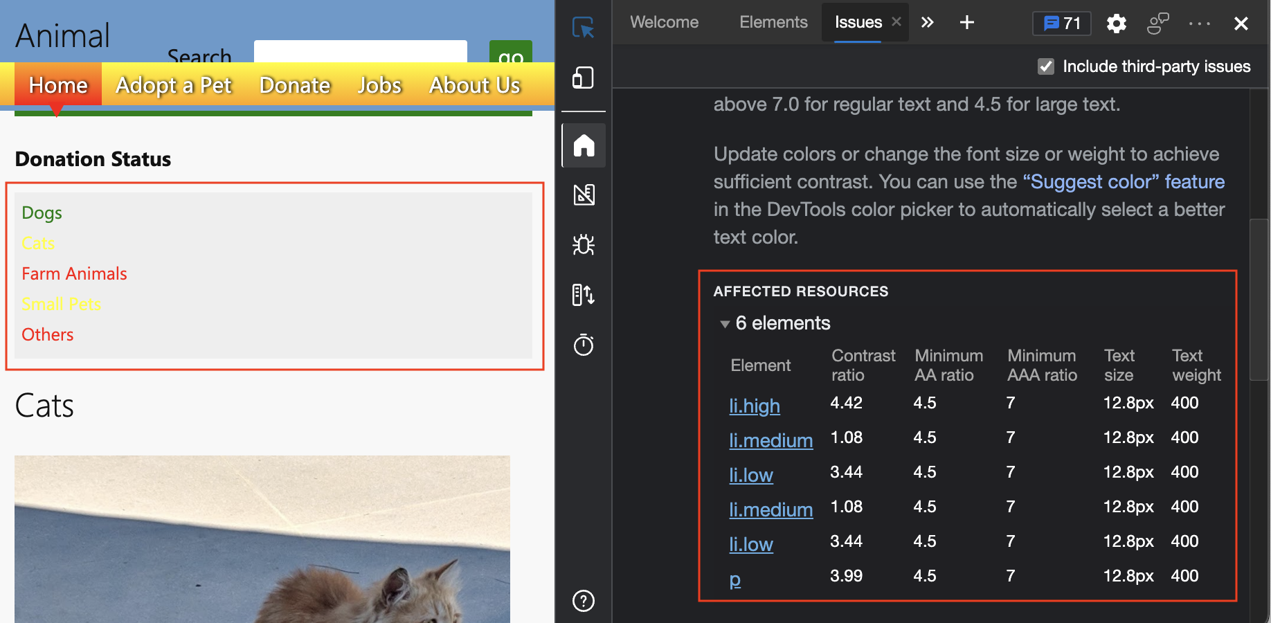Viewport: 1271px width, 623px height.
Task: Click the 71 issues counter
Action: 1061,23
